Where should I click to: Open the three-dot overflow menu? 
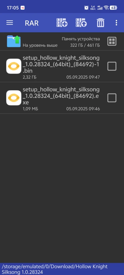[116, 23]
